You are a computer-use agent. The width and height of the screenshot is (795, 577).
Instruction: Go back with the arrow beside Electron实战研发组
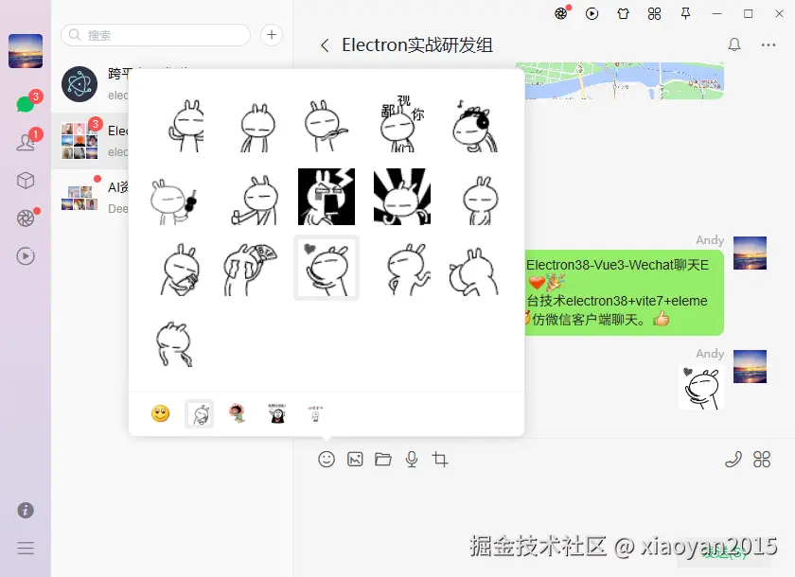pos(325,45)
